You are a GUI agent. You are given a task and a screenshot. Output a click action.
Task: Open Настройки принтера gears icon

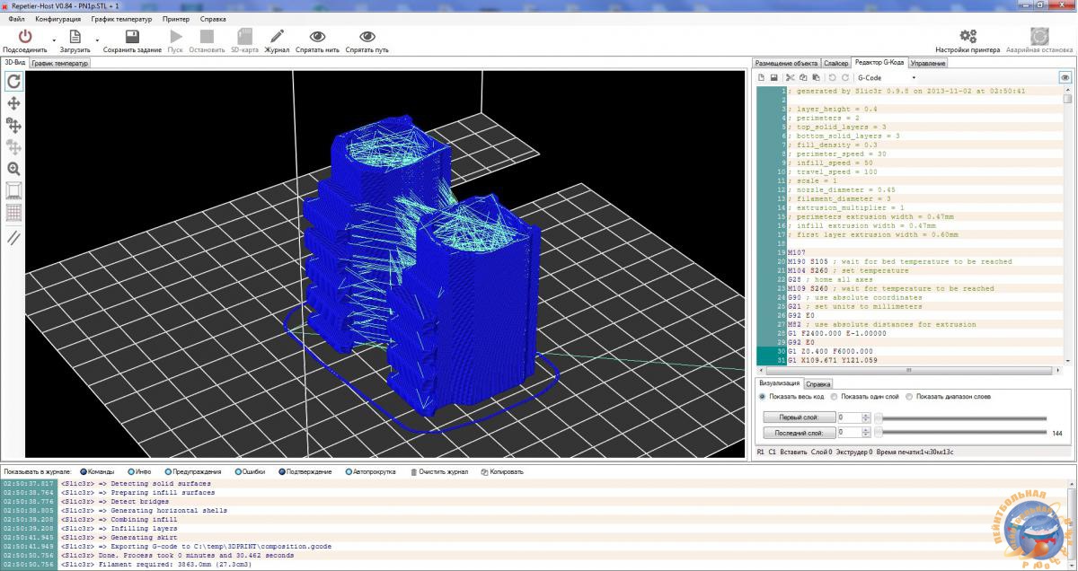point(968,36)
